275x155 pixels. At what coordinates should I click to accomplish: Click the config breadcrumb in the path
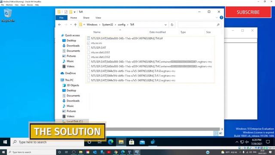122,25
